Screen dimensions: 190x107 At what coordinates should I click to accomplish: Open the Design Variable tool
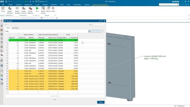[x=17, y=10]
